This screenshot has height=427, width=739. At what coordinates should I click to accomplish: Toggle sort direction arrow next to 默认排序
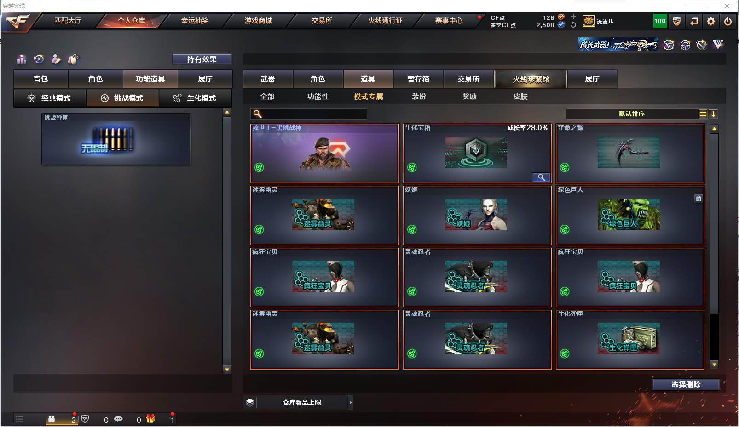coord(713,114)
